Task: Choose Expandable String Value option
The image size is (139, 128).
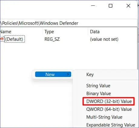Action: tap(111, 125)
